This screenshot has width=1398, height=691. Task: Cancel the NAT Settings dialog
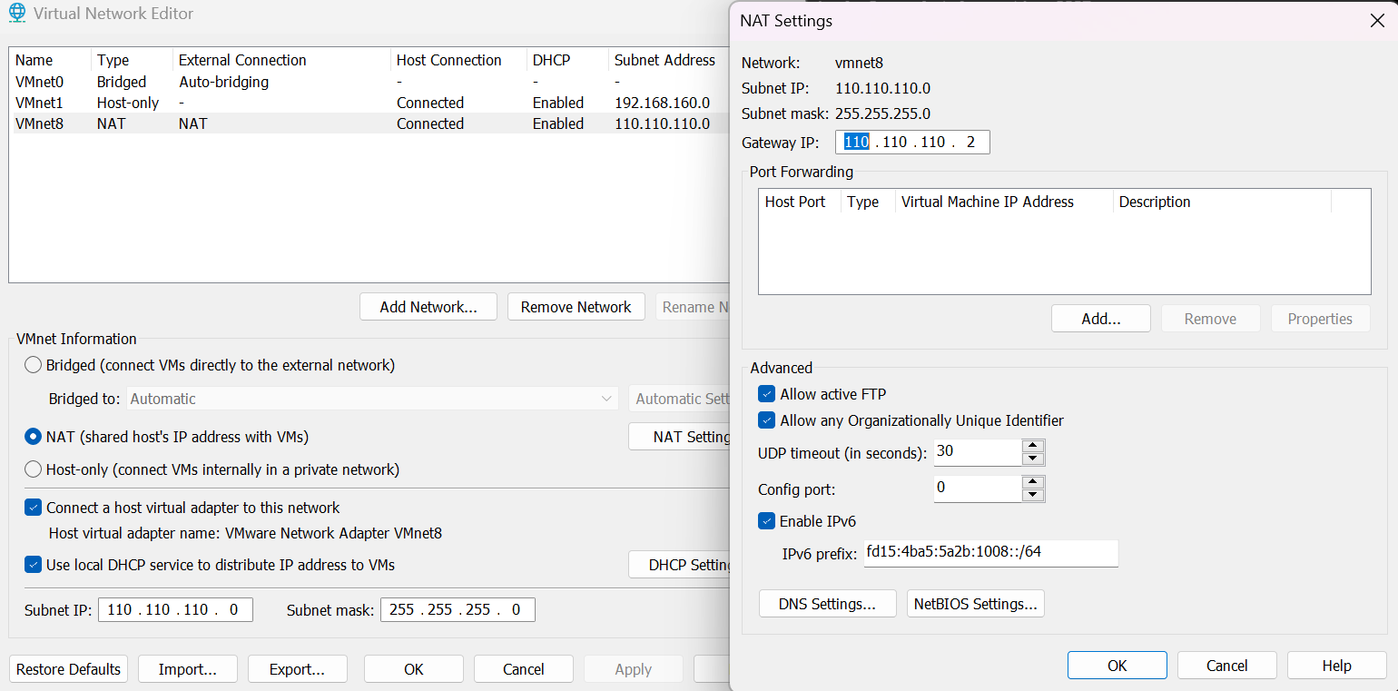1227,666
